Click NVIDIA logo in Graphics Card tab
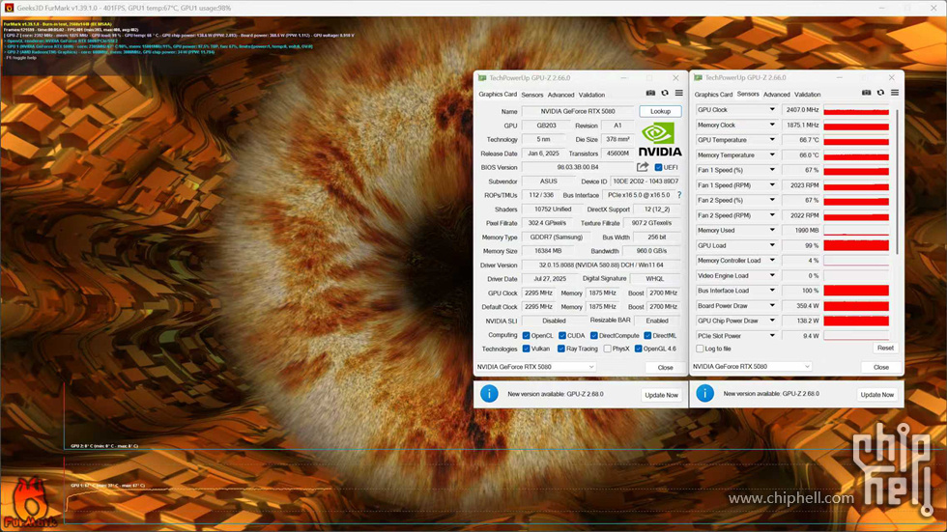Viewport: 947px width, 532px height. 659,139
